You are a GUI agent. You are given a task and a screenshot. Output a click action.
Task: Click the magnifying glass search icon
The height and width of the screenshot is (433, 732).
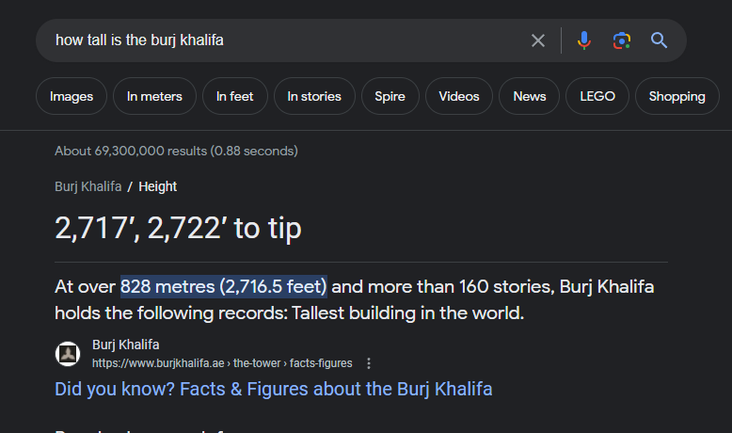[659, 40]
